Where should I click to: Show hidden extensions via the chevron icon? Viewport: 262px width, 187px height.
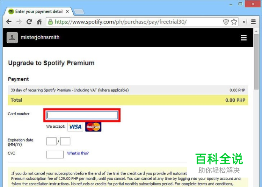pyautogui.click(x=244, y=22)
